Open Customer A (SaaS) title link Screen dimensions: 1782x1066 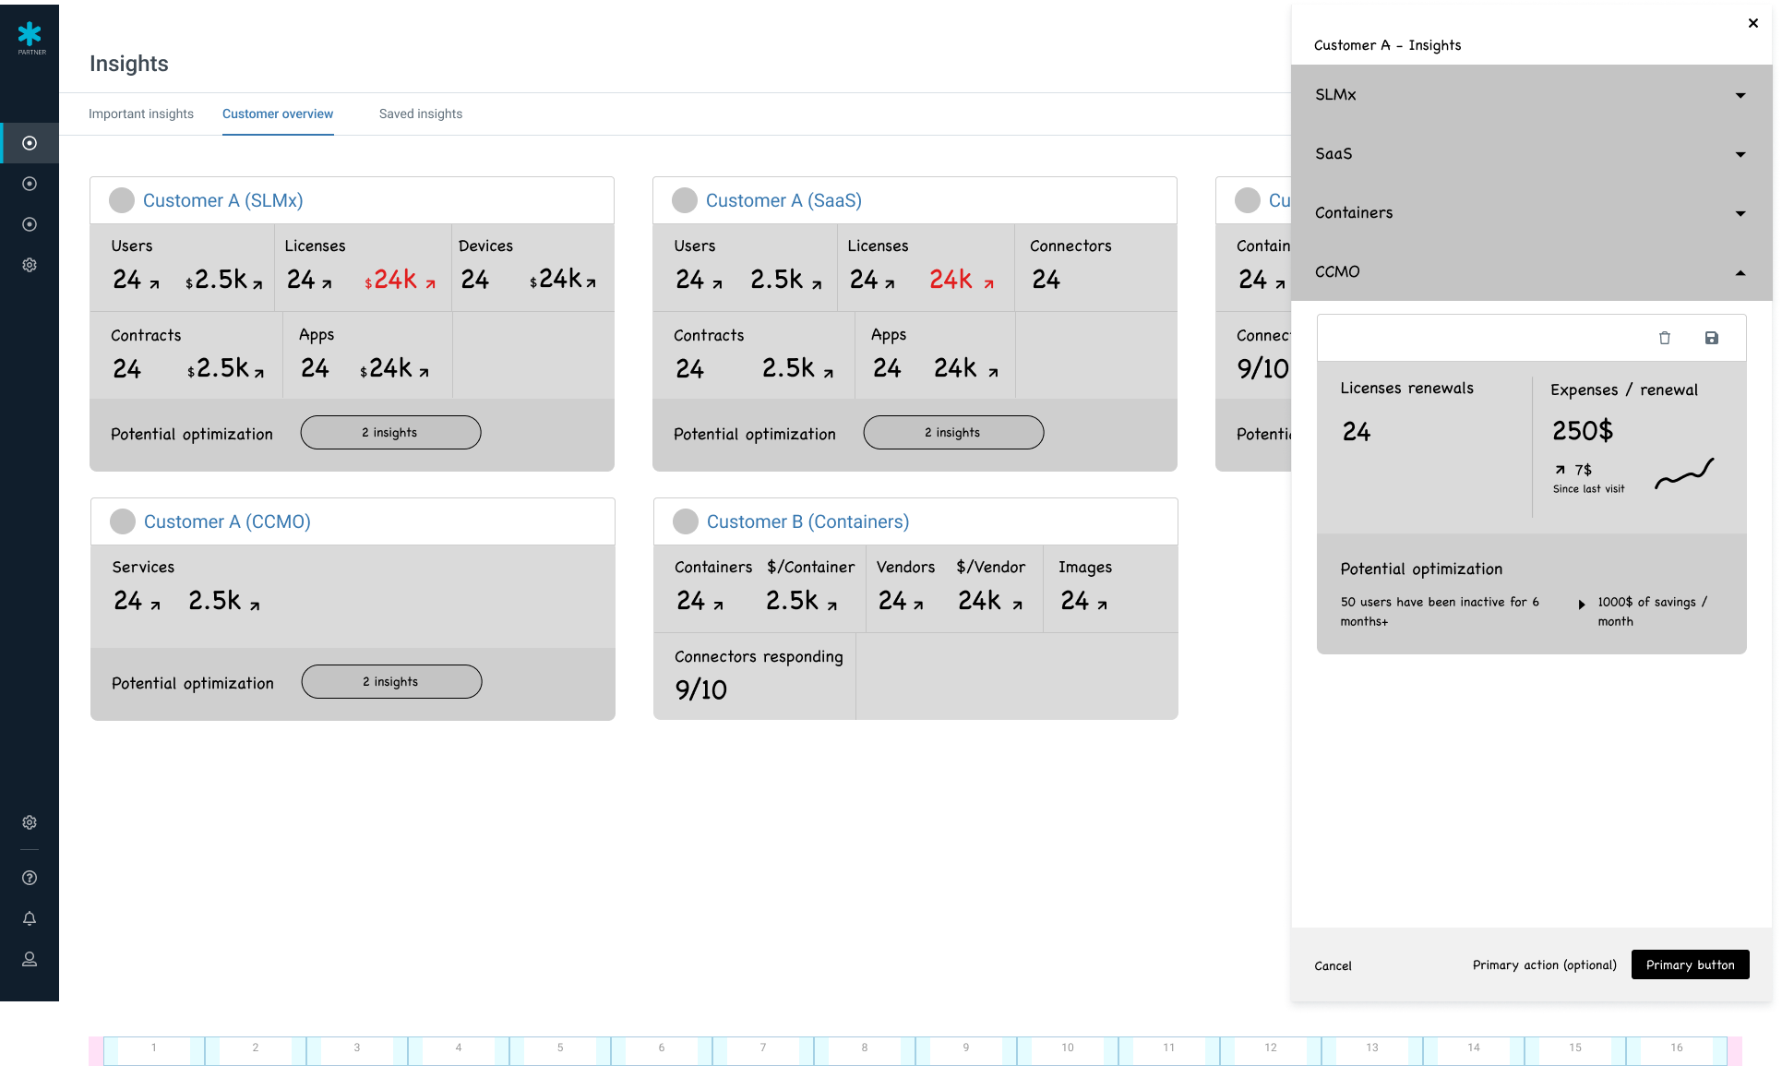(x=783, y=200)
